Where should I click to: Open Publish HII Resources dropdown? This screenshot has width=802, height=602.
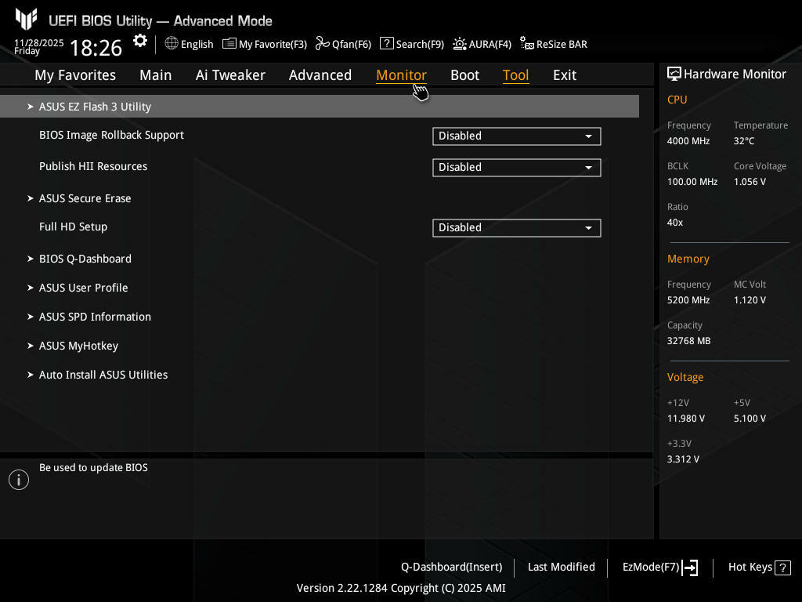click(516, 168)
